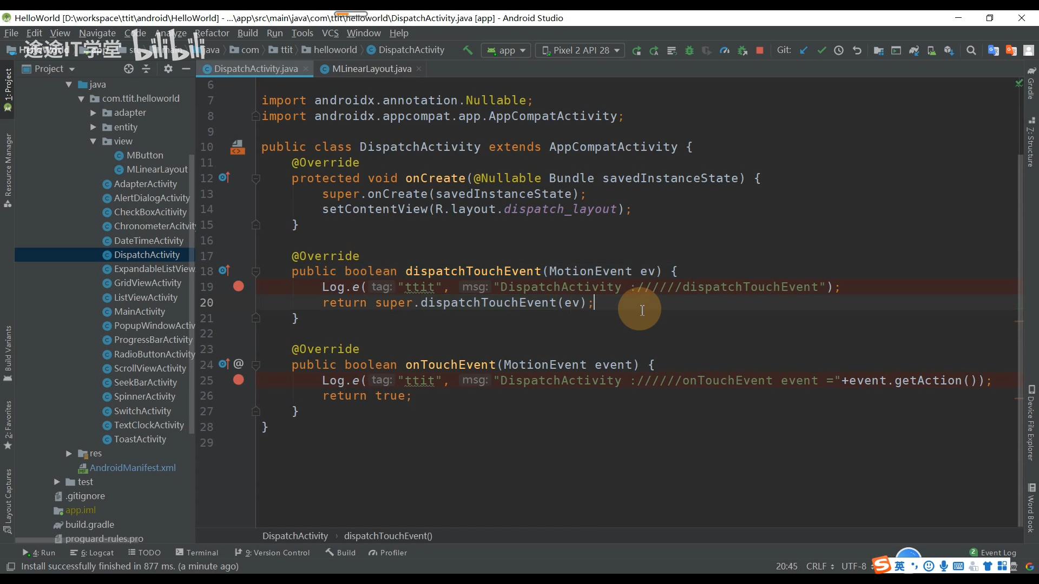Viewport: 1039px width, 584px height.
Task: Expand the test folder
Action: click(57, 482)
